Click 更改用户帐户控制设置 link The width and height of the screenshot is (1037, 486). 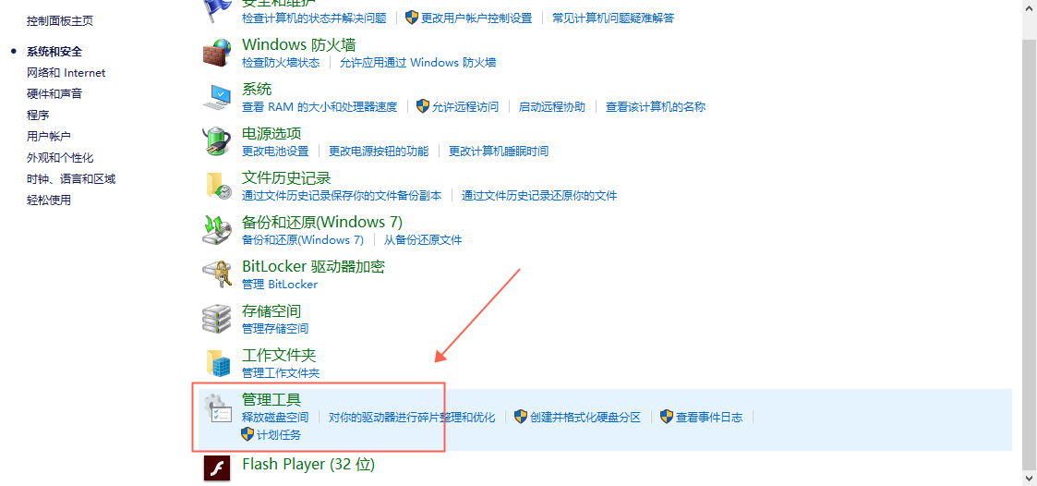[476, 18]
